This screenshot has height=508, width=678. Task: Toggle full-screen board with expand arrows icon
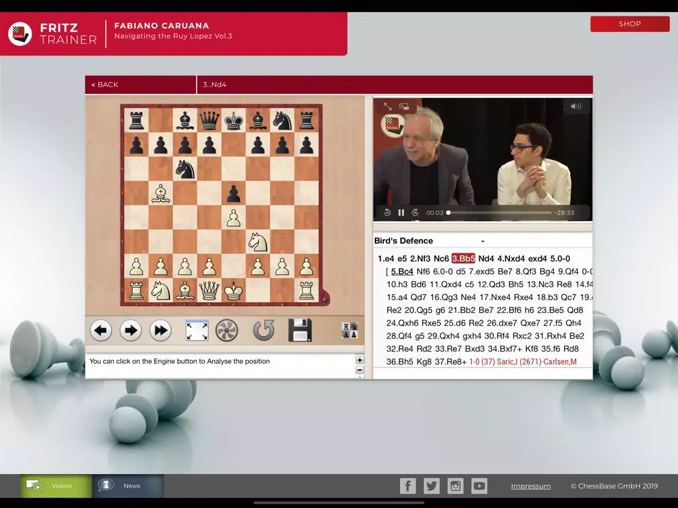[x=197, y=331]
